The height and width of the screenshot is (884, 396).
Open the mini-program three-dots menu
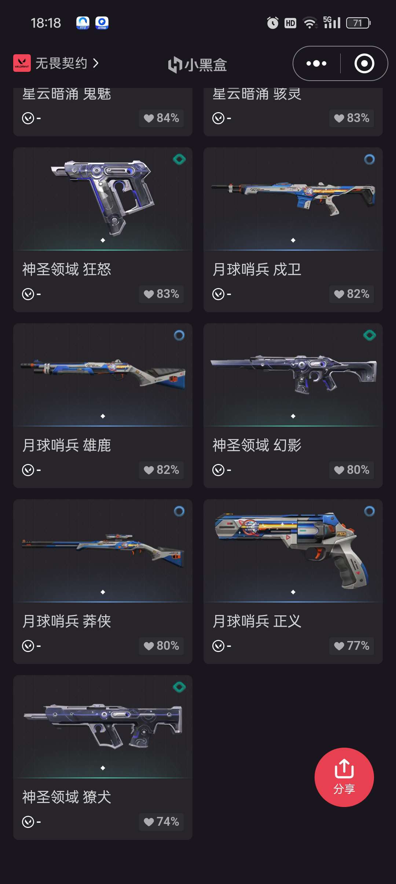tap(316, 63)
